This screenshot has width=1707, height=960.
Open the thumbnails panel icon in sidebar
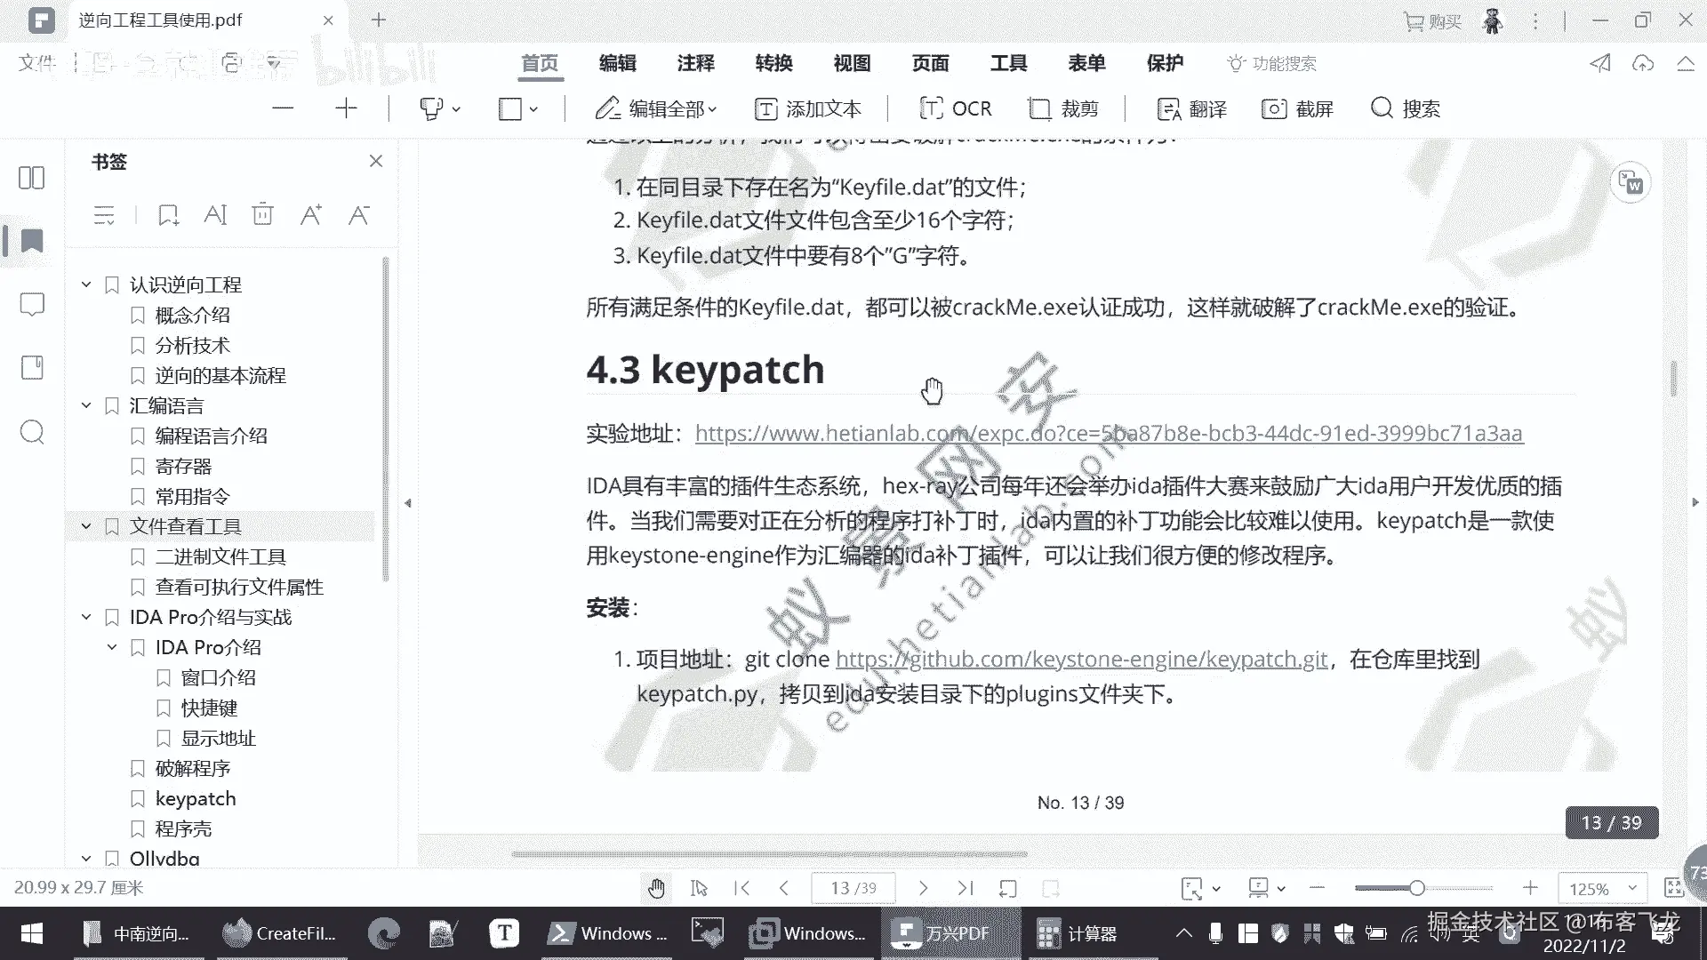[31, 178]
